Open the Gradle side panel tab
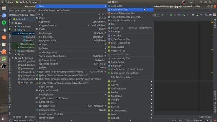 [x=215, y=23]
